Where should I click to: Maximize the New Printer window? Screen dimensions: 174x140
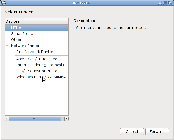tap(165, 3)
